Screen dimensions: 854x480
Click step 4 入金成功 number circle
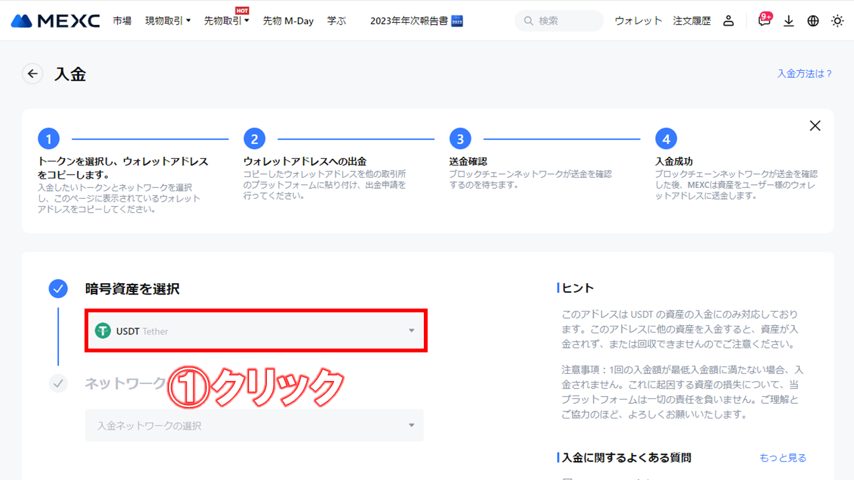point(666,138)
